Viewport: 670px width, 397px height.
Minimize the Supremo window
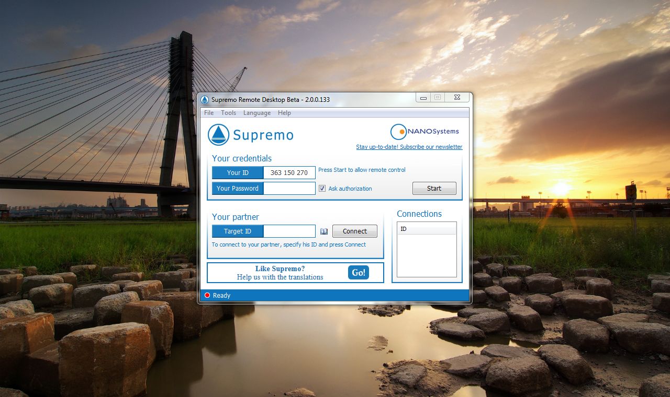click(423, 98)
